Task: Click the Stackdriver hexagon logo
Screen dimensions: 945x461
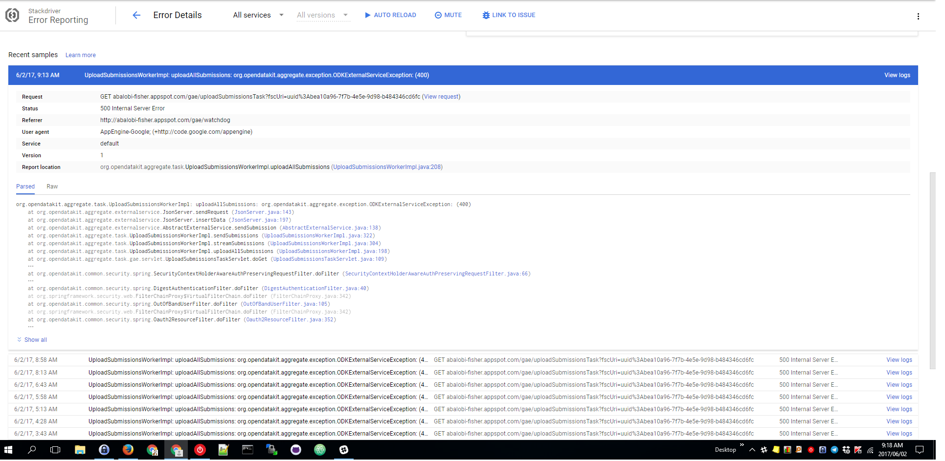Action: coord(12,16)
